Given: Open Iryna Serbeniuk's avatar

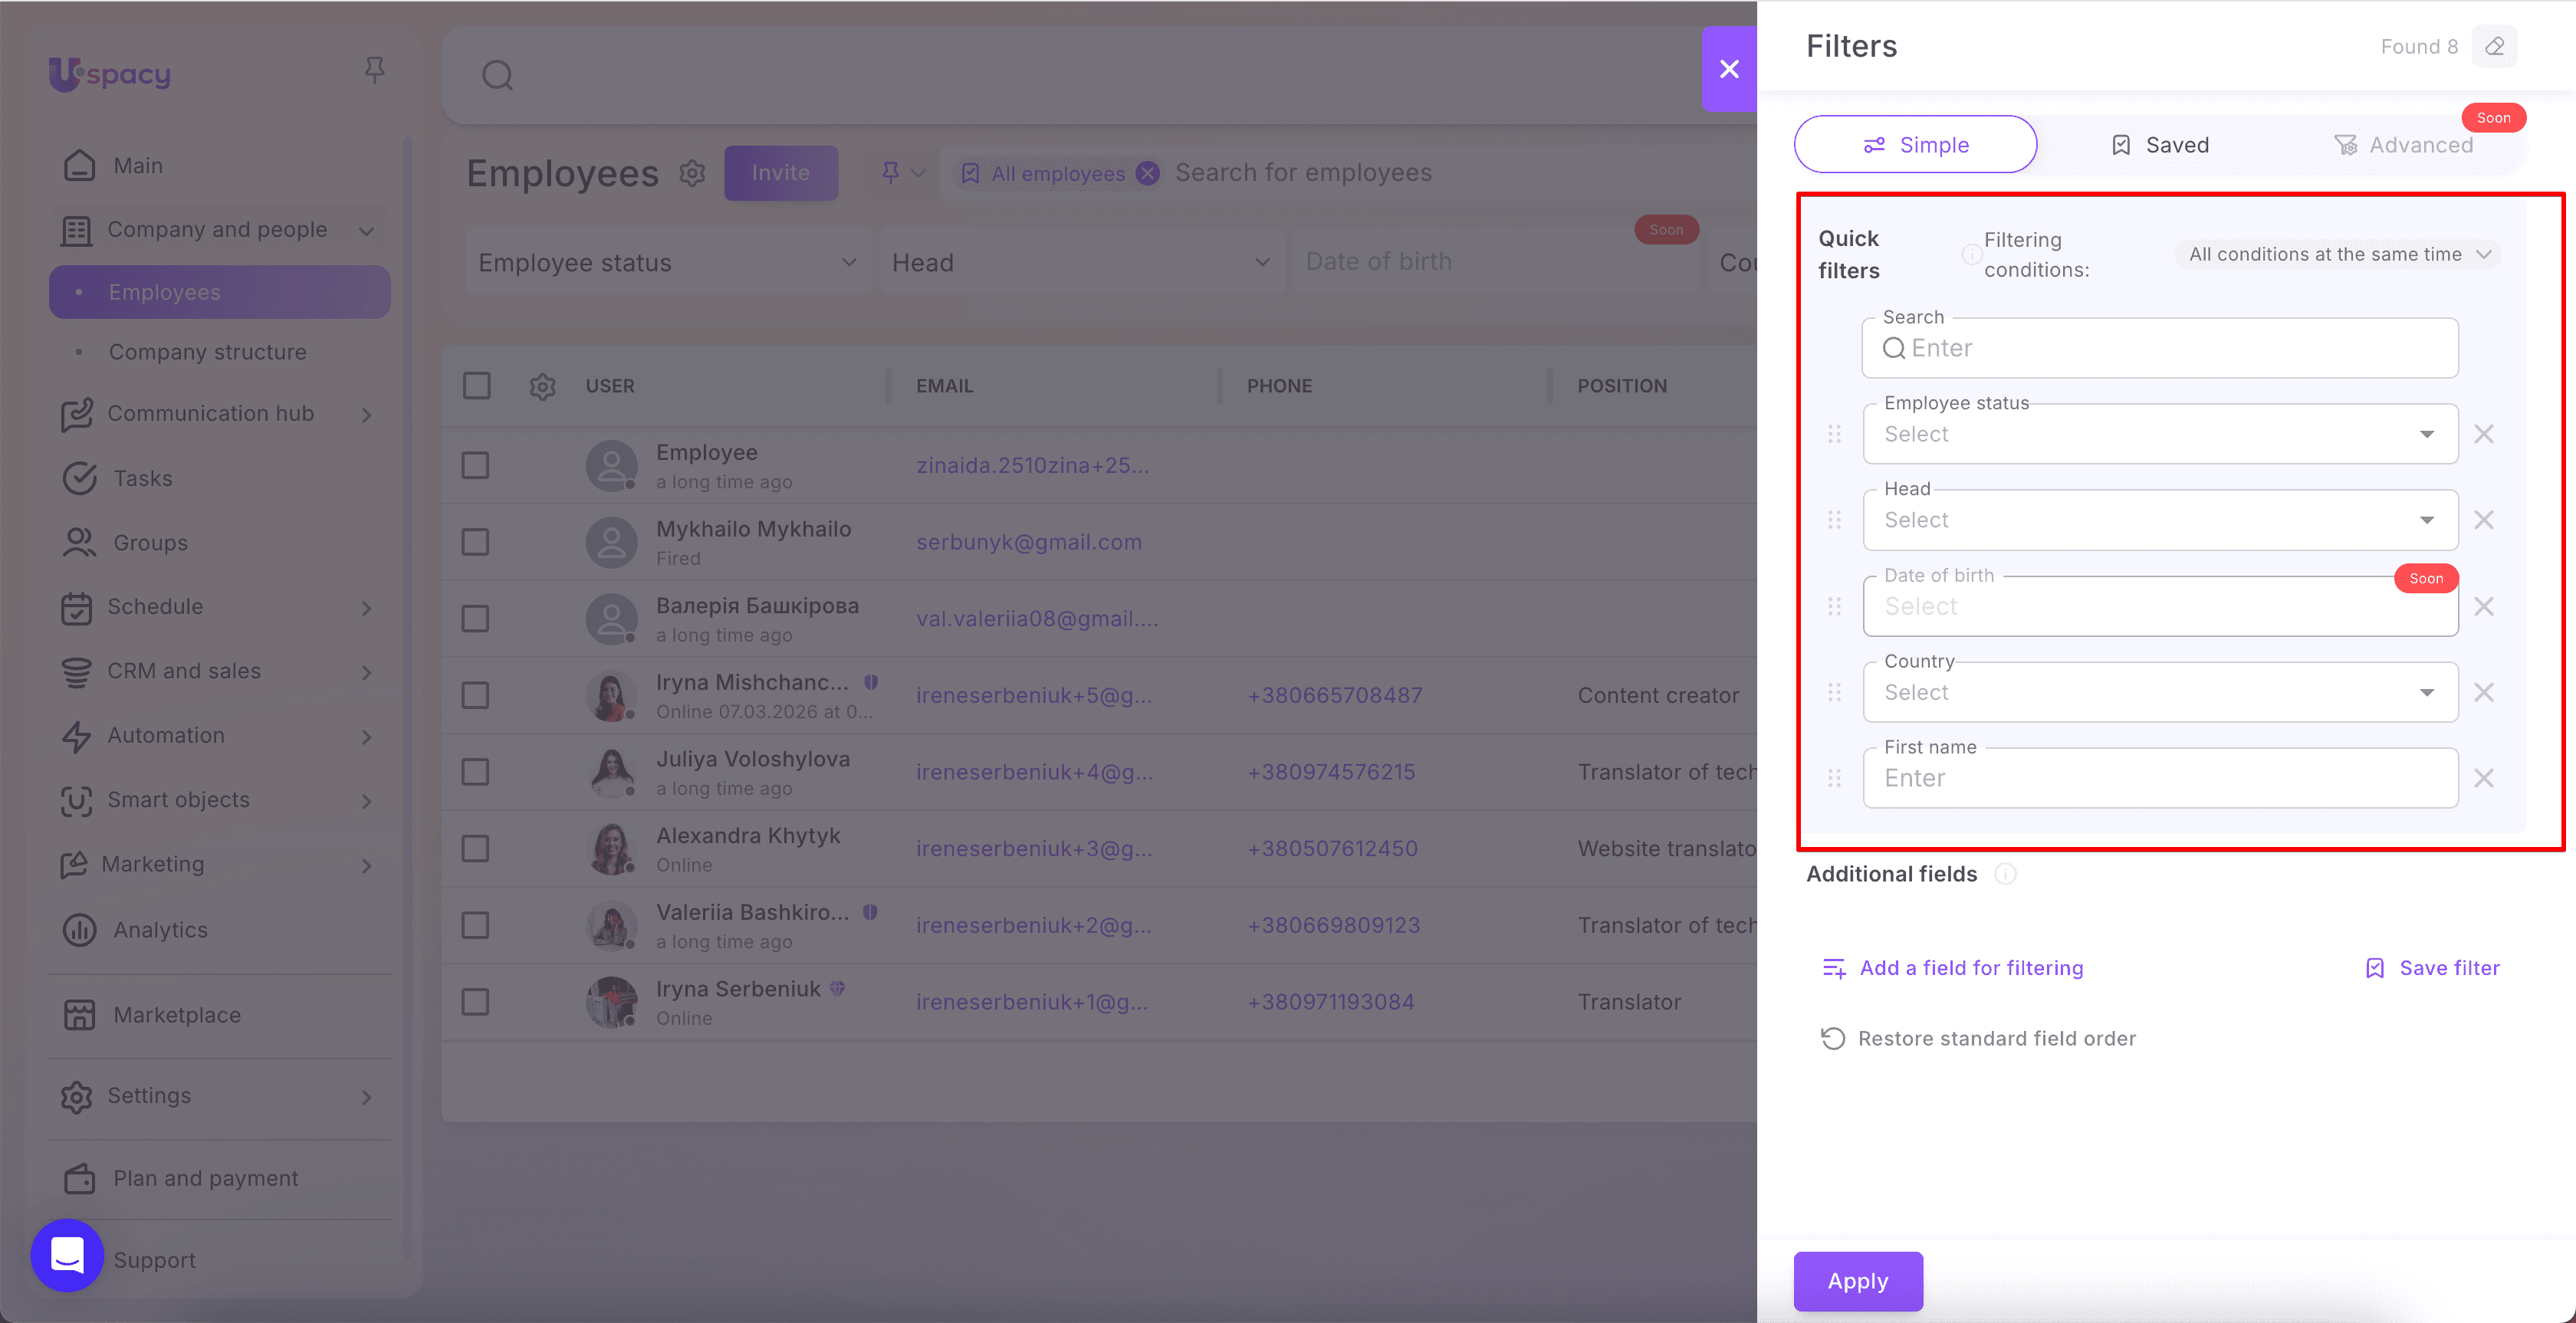Looking at the screenshot, I should (x=611, y=1002).
